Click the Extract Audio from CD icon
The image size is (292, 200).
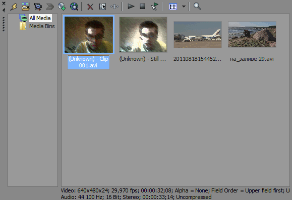point(62,7)
